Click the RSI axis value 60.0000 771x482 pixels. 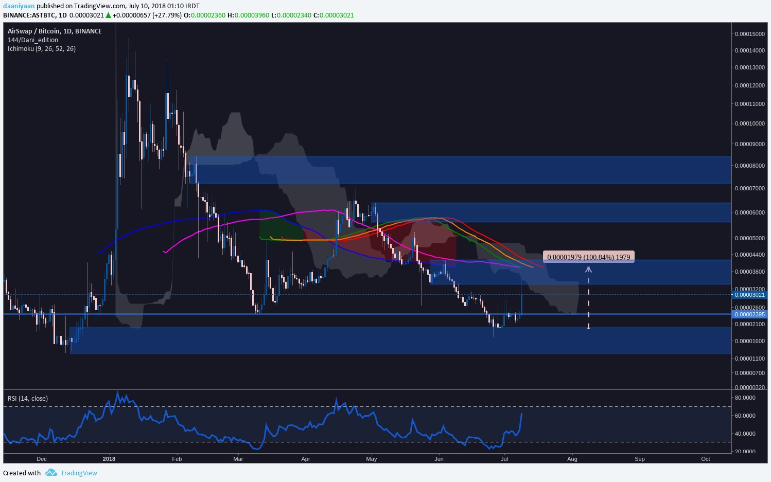point(745,416)
